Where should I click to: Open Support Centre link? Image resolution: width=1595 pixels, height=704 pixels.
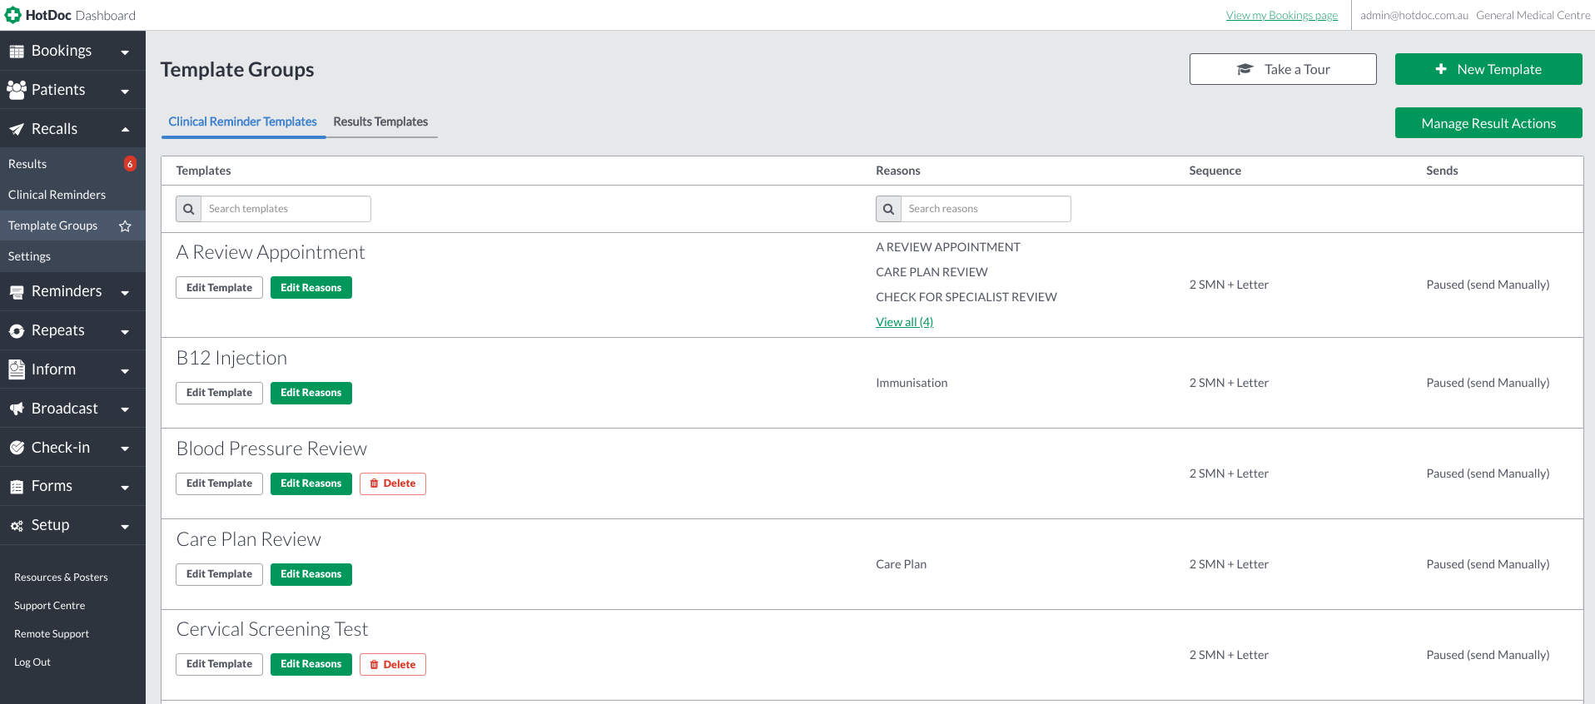(x=49, y=606)
